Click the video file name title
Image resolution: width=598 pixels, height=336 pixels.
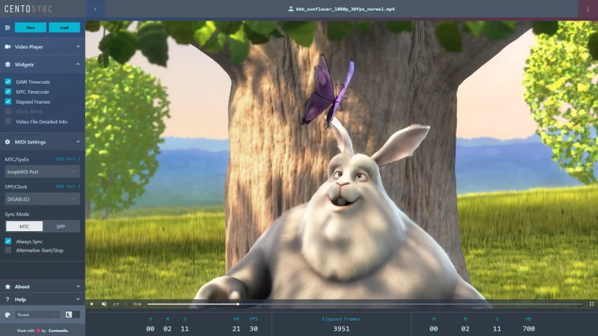click(x=345, y=9)
